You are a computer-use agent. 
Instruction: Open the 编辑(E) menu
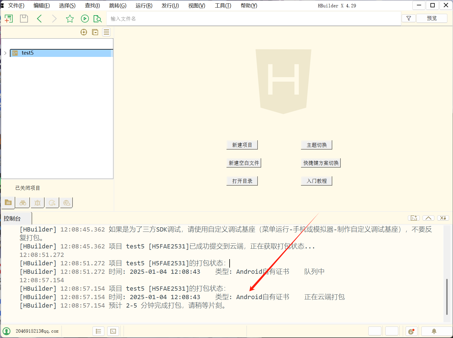click(41, 6)
